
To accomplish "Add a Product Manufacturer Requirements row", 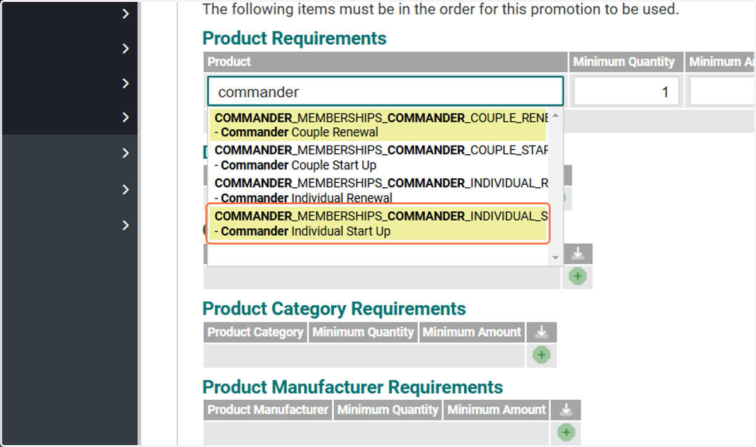I will coord(566,432).
